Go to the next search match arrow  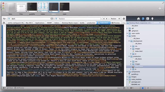[x=107, y=19]
